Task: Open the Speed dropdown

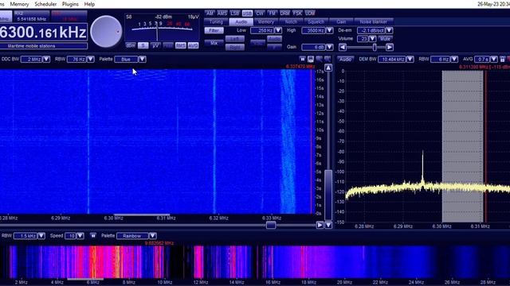Action: click(80, 236)
